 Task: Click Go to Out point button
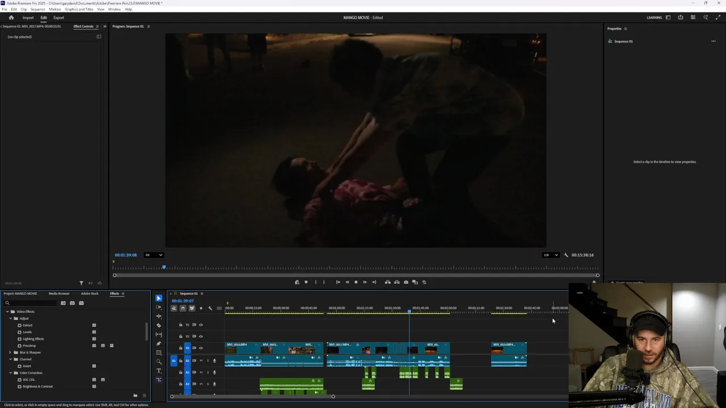point(374,282)
